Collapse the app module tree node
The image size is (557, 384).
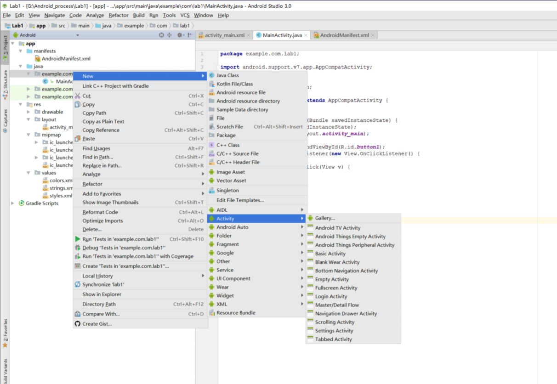pyautogui.click(x=13, y=44)
